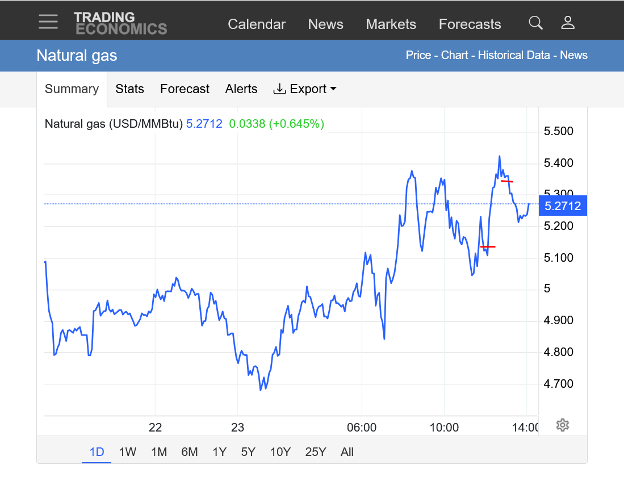Expand the Export dropdown
This screenshot has width=624, height=490.
pyautogui.click(x=305, y=89)
